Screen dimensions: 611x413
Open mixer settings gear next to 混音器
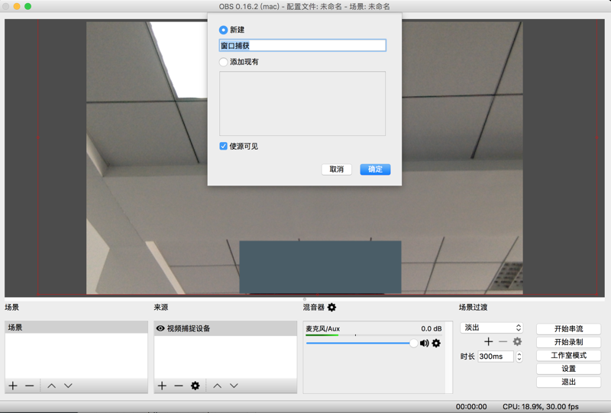tap(331, 308)
